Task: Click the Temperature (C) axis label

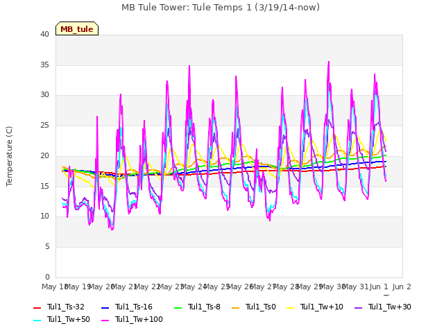Action: click(x=9, y=156)
